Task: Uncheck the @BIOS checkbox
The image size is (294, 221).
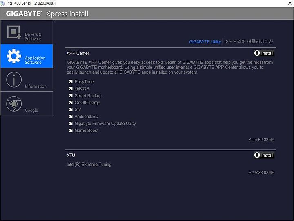Action: [x=71, y=88]
